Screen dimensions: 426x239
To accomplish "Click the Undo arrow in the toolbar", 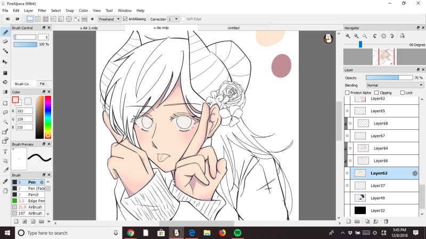I will pyautogui.click(x=8, y=19).
